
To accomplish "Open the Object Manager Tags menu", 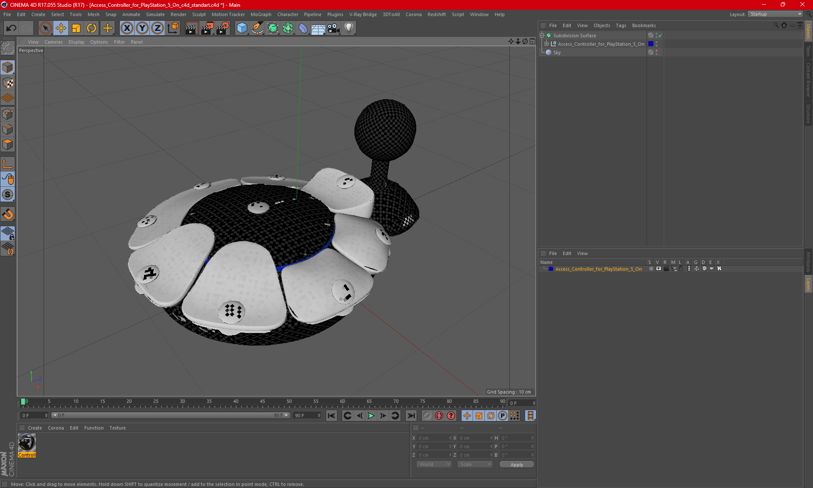I will tap(621, 25).
